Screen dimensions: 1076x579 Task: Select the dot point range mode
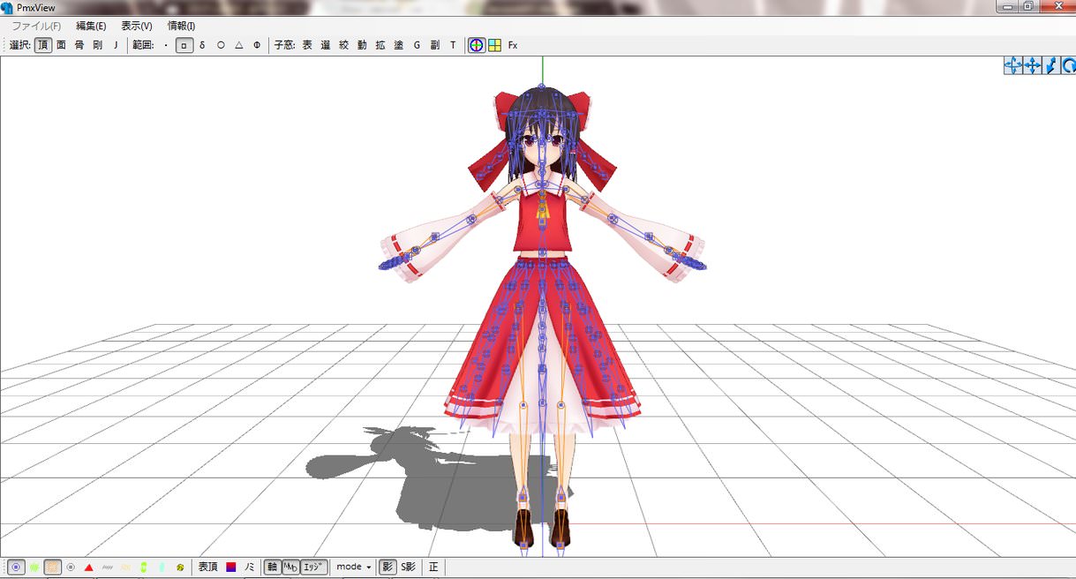click(x=166, y=45)
